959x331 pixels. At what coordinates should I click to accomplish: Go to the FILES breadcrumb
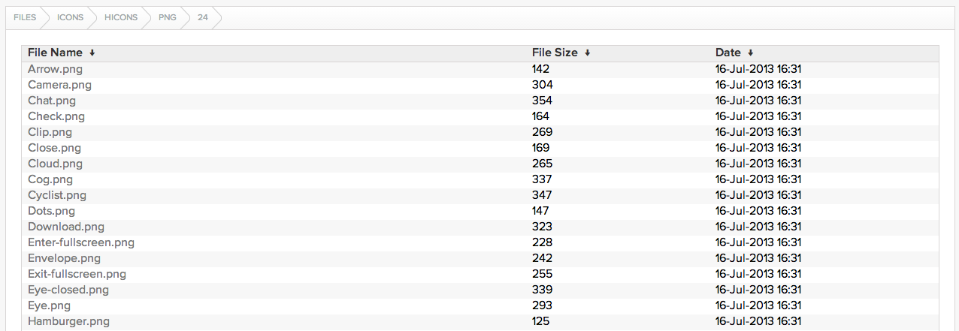pos(25,17)
